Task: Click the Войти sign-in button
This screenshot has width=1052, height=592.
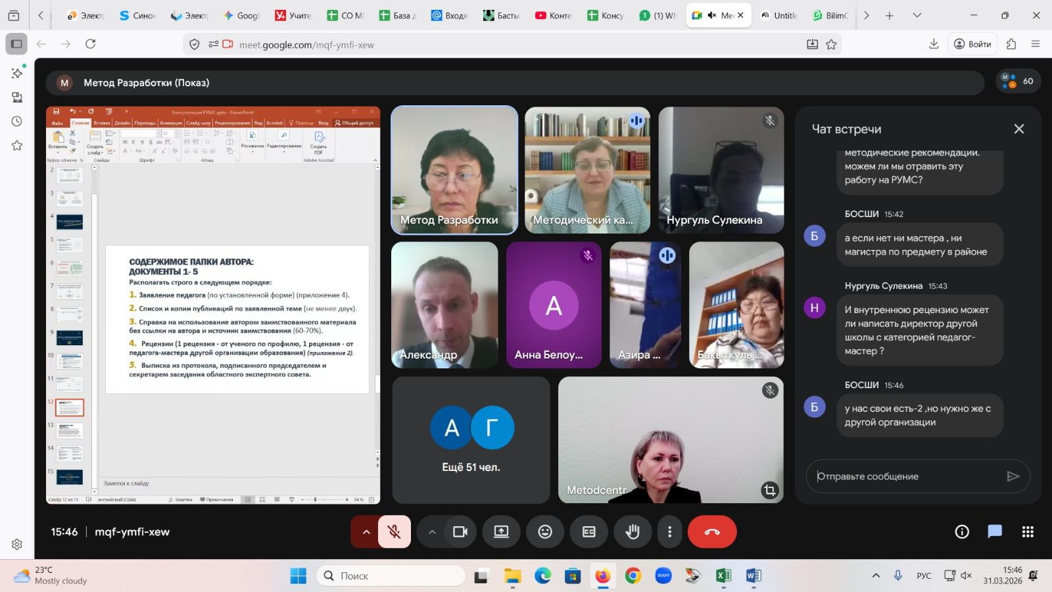Action: (x=972, y=44)
